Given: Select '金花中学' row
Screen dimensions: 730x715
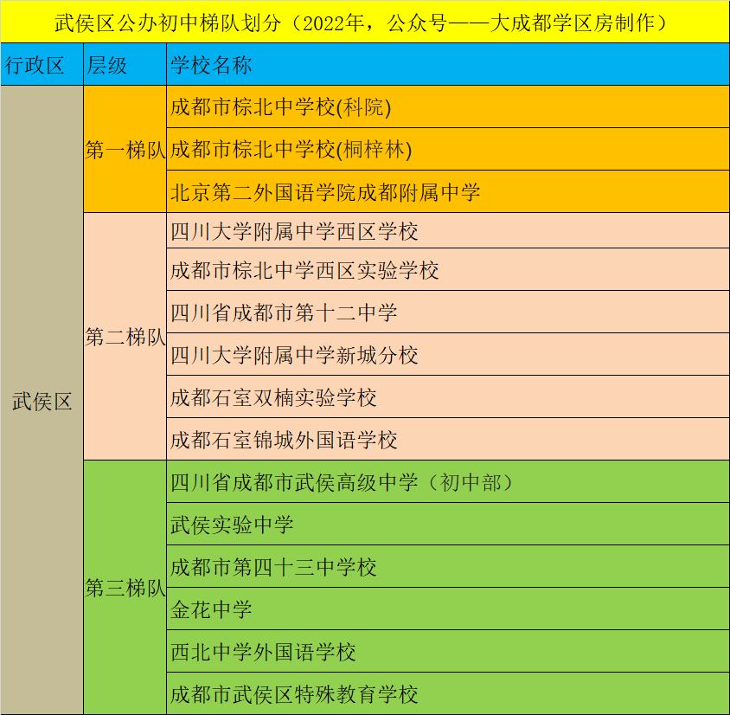Looking at the screenshot, I should point(448,609).
